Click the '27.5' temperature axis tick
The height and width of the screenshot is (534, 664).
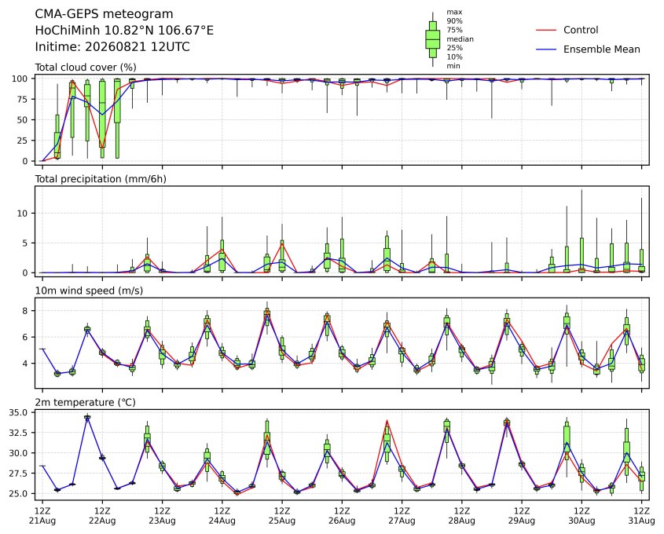[x=18, y=473]
